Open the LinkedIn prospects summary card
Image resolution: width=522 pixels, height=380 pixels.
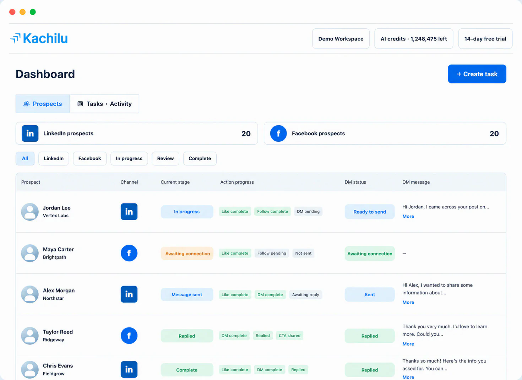point(137,134)
